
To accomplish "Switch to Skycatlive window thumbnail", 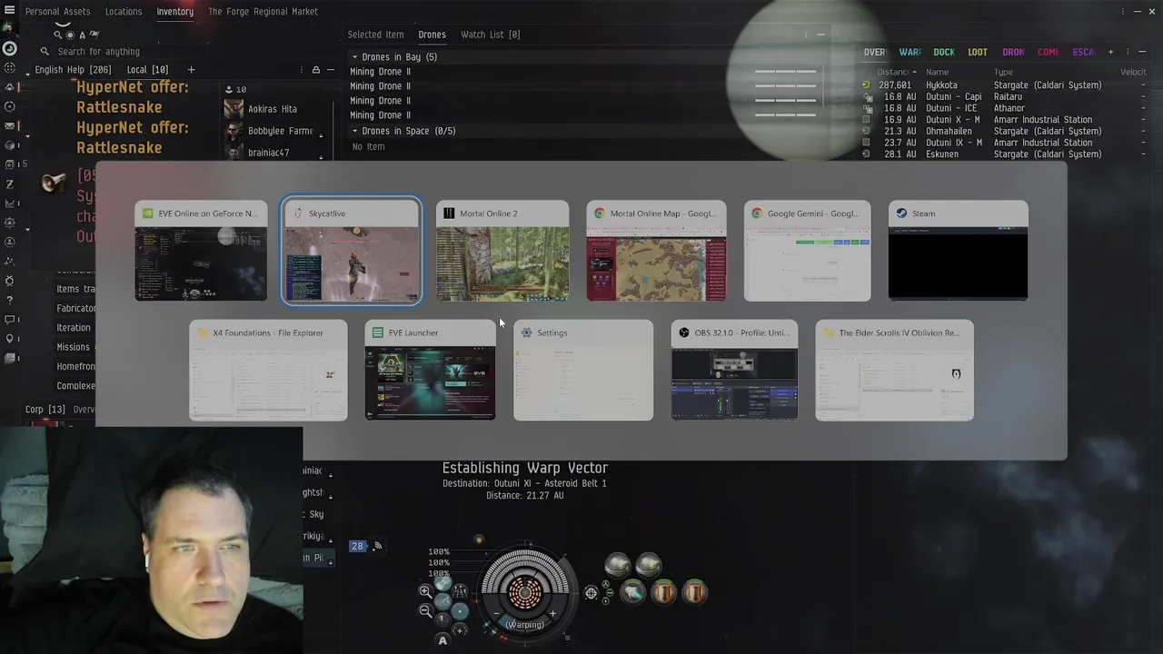I will 352,251.
